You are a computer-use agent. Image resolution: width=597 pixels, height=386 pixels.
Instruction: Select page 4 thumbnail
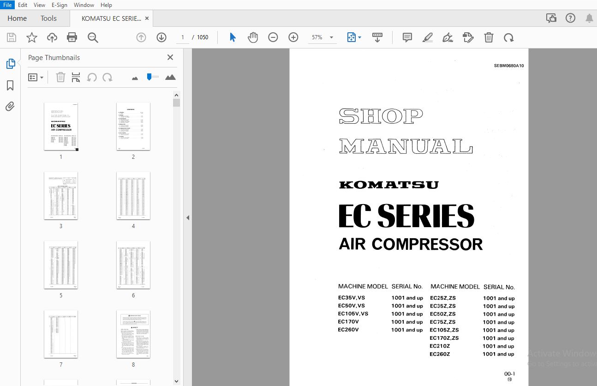click(x=133, y=196)
